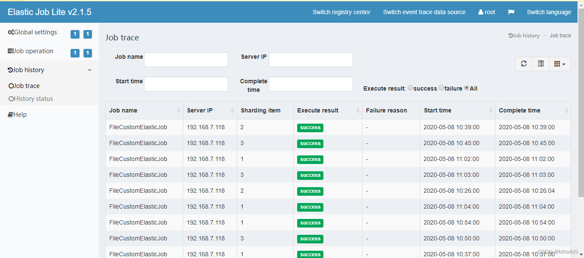Click success badge for 10:45:00 row

[x=310, y=143]
